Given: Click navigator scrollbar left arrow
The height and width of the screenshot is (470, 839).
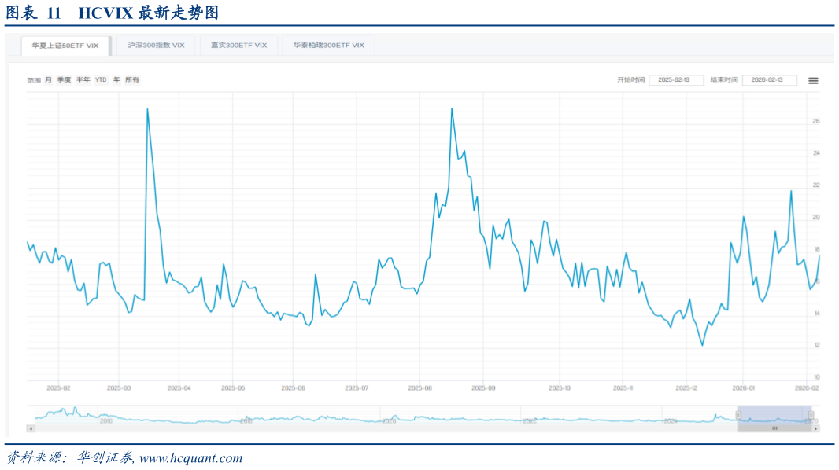Looking at the screenshot, I should point(31,428).
